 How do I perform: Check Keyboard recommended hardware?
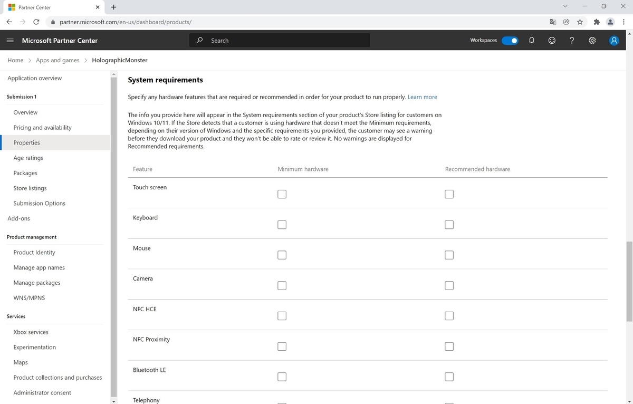coord(449,225)
